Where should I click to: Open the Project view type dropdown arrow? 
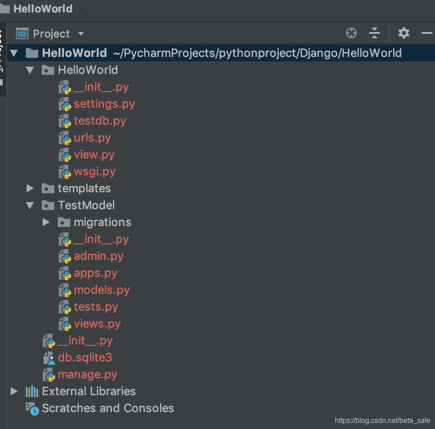[x=81, y=34]
